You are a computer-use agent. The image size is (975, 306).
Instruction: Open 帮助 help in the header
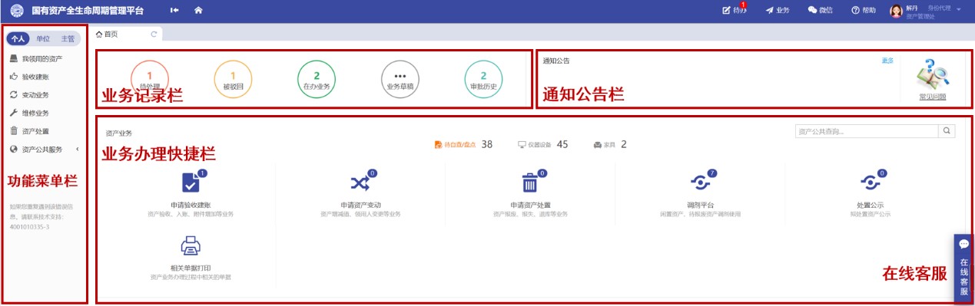(x=863, y=10)
